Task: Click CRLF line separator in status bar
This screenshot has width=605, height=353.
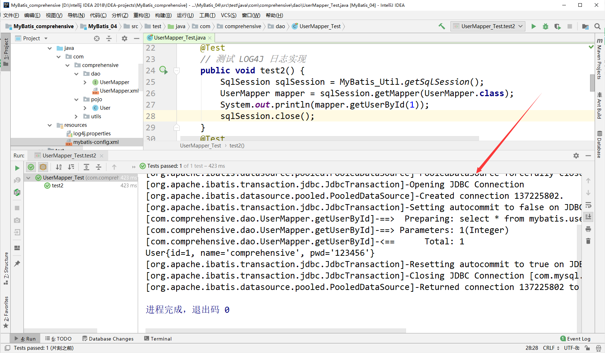Action: point(551,348)
